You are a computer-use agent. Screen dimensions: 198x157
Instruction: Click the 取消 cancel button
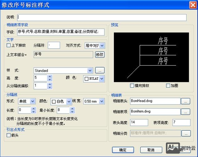click(151, 150)
